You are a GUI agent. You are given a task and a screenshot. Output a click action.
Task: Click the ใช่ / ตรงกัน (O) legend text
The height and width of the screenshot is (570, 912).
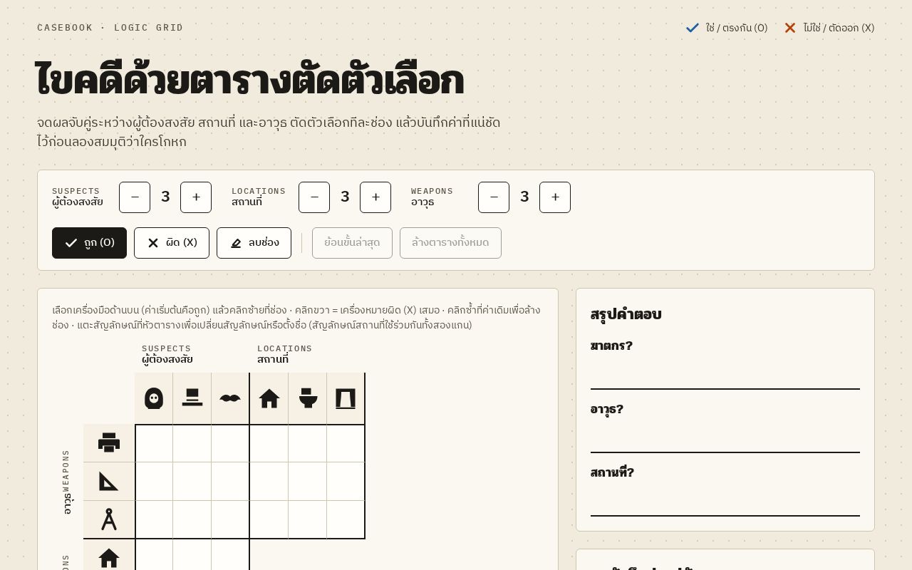[737, 28]
